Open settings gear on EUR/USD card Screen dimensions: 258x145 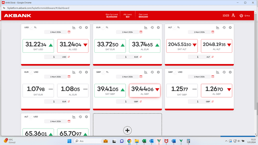[86, 72]
